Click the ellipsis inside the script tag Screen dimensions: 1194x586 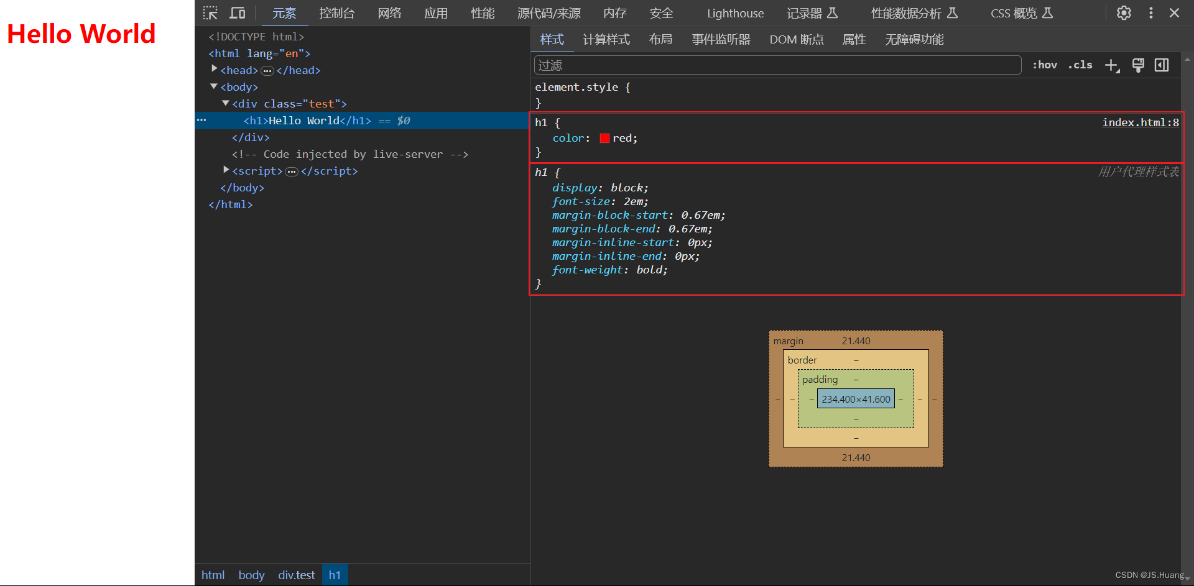pos(292,172)
